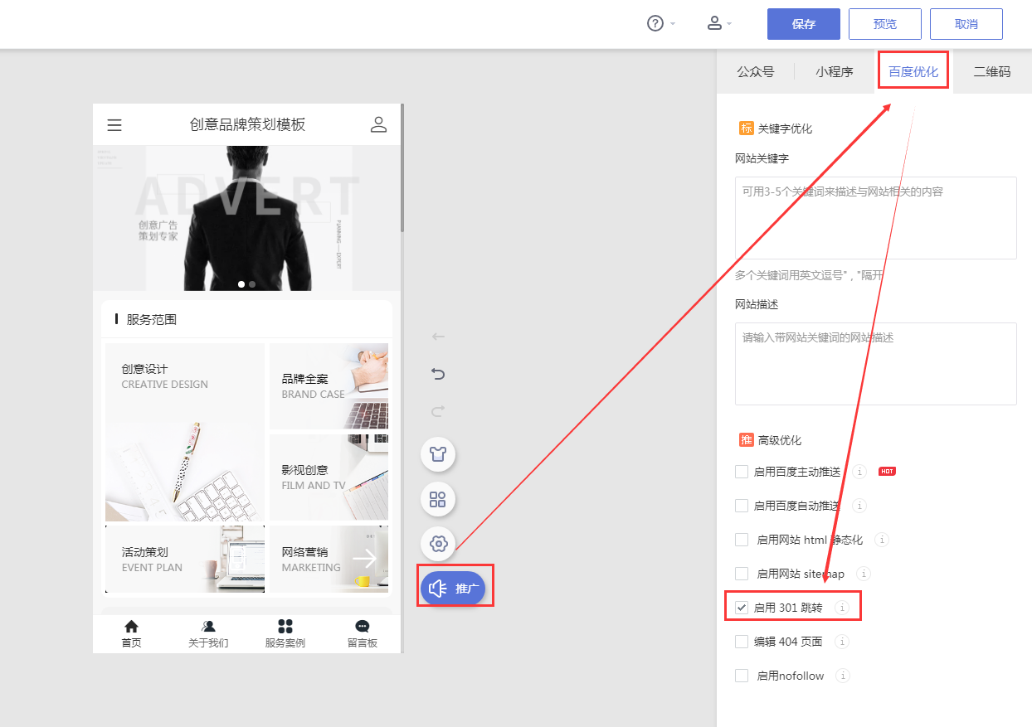The height and width of the screenshot is (727, 1032).
Task: Switch to the 公众号 tab
Action: click(756, 72)
